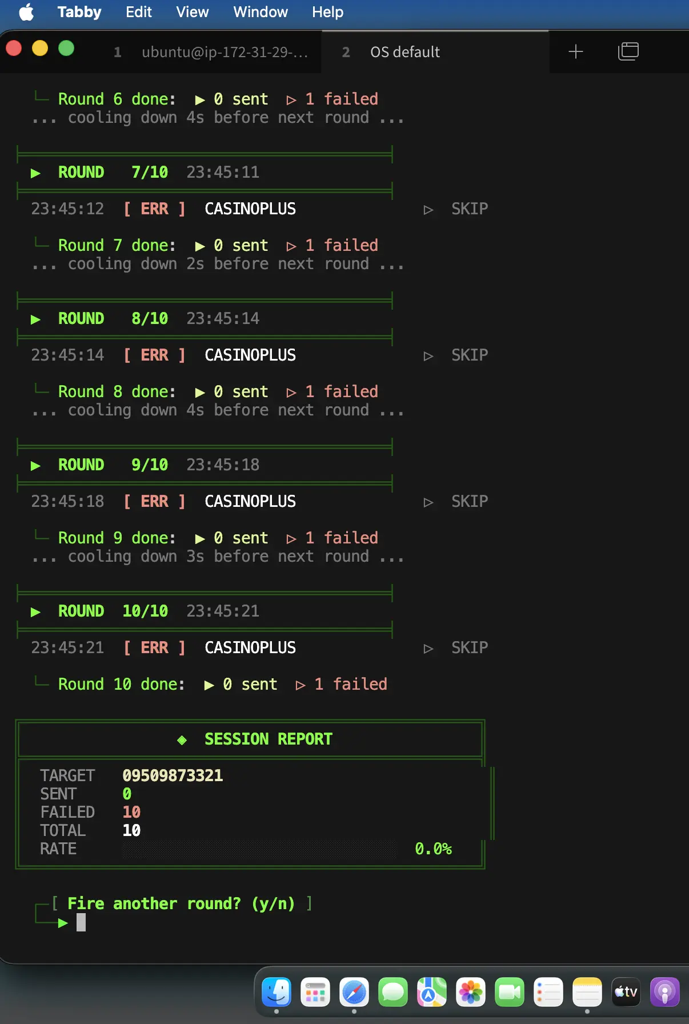This screenshot has height=1024, width=689.
Task: Open Finder from the dock
Action: (x=277, y=992)
